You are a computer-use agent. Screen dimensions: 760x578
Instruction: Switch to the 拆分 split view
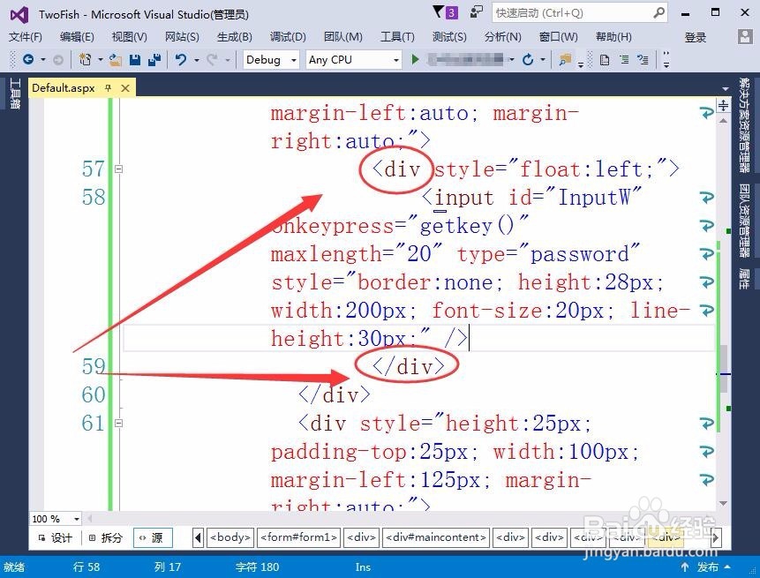(x=105, y=537)
